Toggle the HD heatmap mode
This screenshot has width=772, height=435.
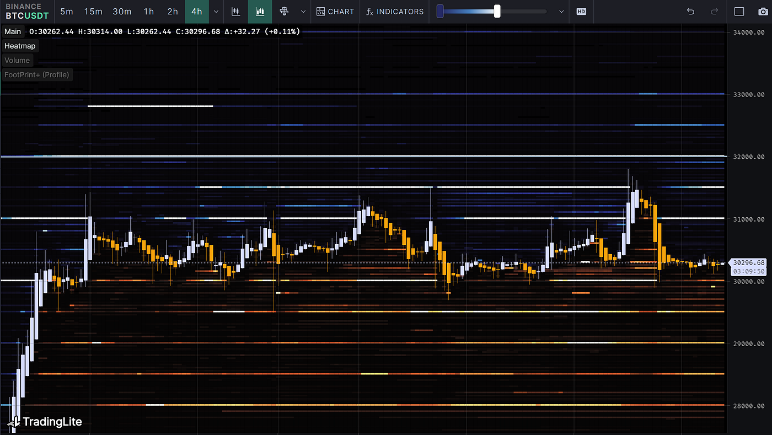coord(581,12)
